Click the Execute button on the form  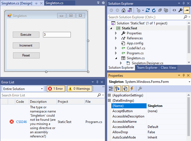point(26,35)
